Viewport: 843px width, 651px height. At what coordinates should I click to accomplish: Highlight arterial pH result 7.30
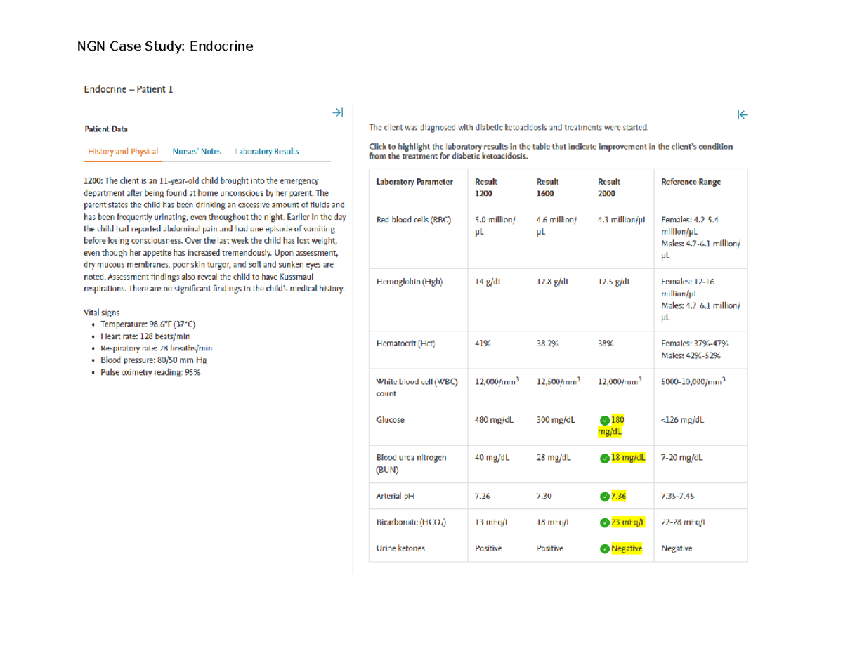(x=544, y=497)
